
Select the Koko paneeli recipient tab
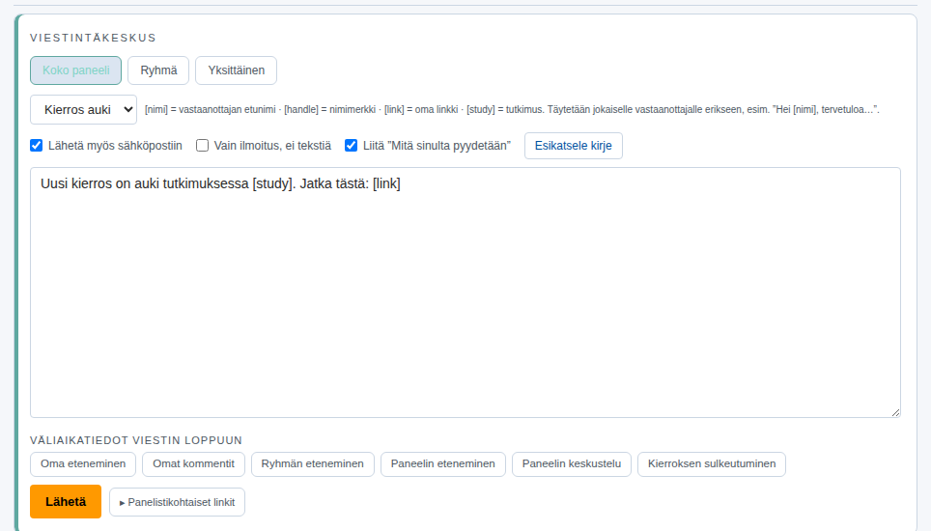pos(75,70)
